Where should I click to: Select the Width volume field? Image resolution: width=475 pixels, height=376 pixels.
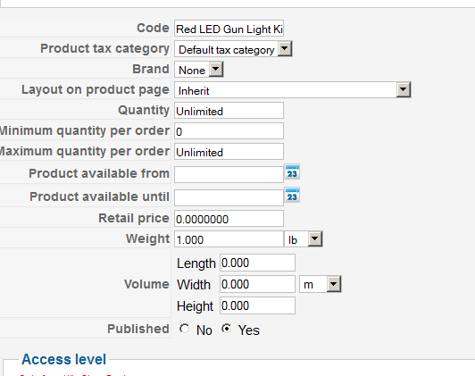click(x=257, y=284)
